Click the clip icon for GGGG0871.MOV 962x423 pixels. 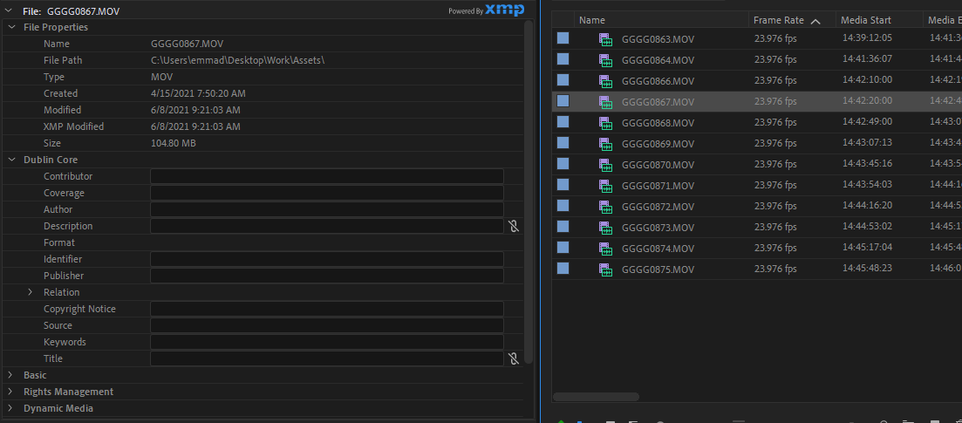point(606,186)
